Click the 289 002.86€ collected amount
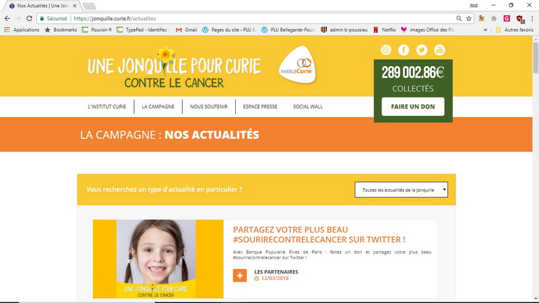 click(x=413, y=73)
